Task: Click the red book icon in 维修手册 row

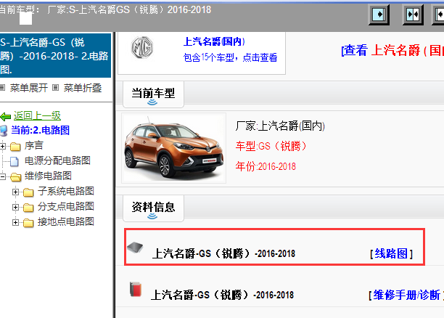Action: [x=136, y=289]
